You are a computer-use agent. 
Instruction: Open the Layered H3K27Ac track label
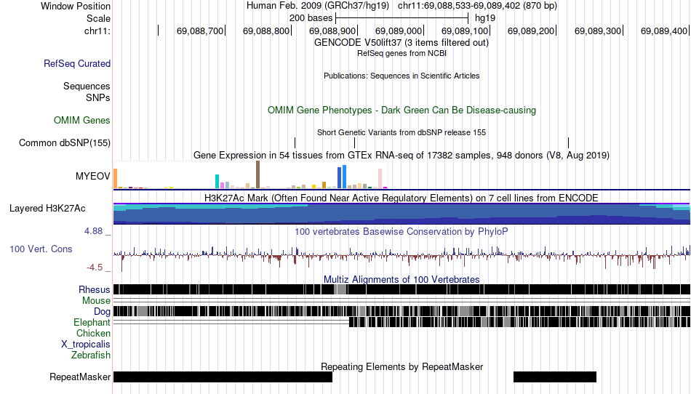tap(47, 208)
